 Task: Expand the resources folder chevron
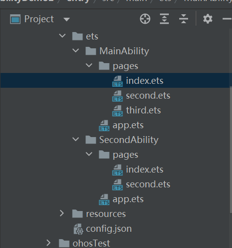(x=62, y=213)
